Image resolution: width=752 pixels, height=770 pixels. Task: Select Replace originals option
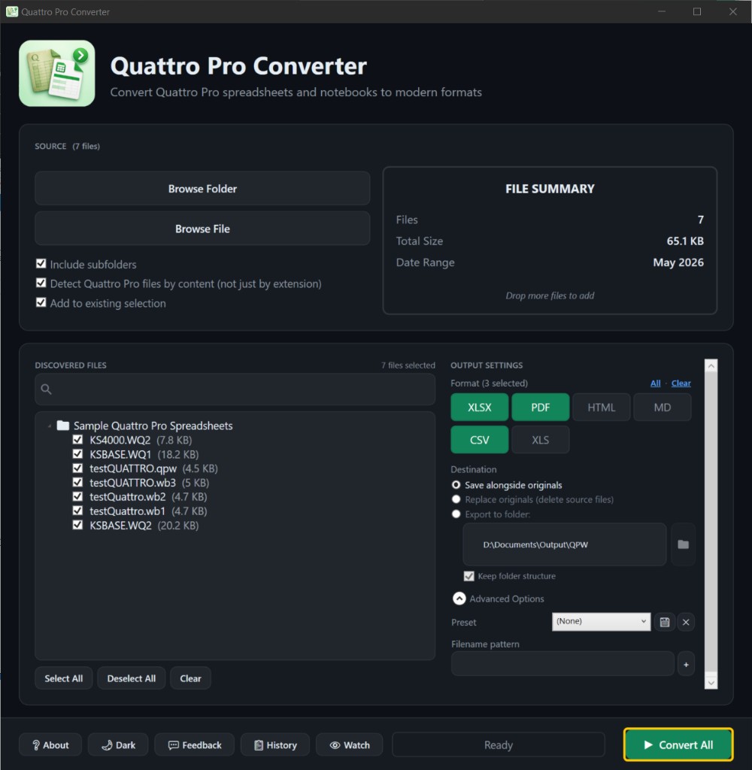point(456,499)
